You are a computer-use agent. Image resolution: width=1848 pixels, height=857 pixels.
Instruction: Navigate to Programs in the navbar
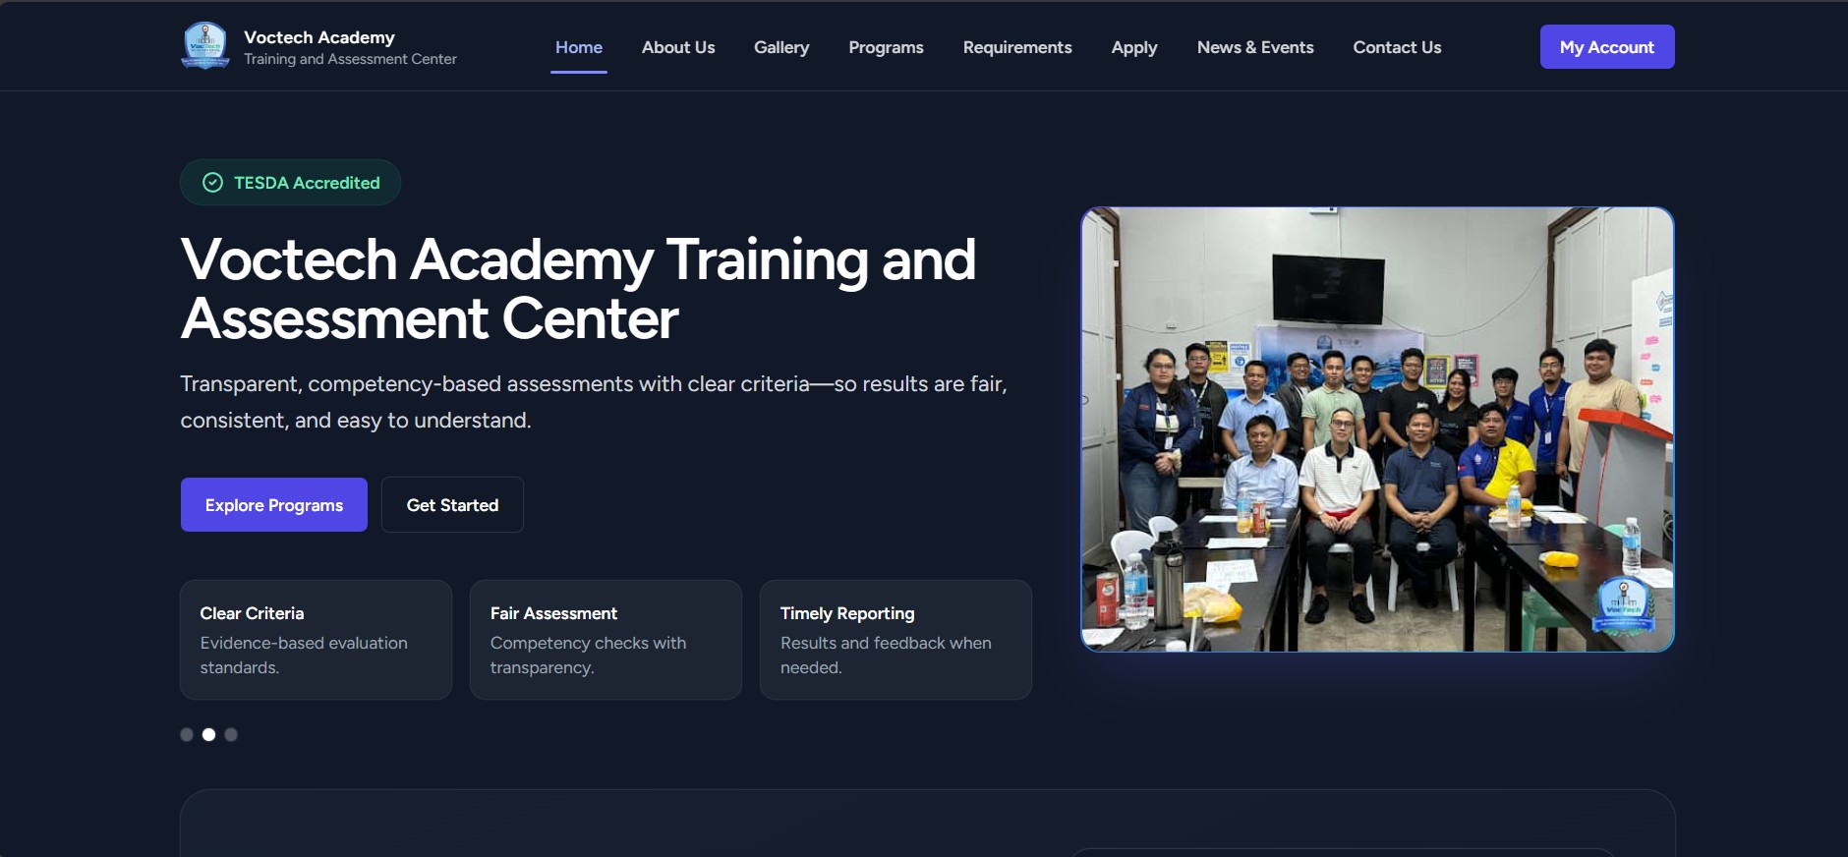(886, 47)
